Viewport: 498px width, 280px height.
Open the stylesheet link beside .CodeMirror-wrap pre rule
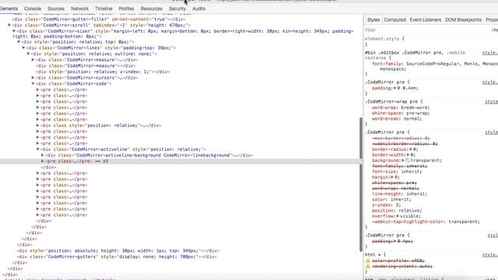(x=491, y=102)
